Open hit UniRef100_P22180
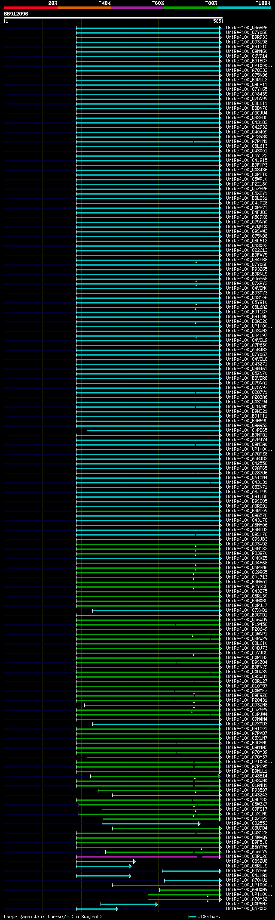This screenshot has width=275, height=920. tap(247, 184)
